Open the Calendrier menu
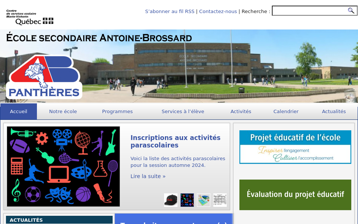The width and height of the screenshot is (358, 224). coord(286,111)
